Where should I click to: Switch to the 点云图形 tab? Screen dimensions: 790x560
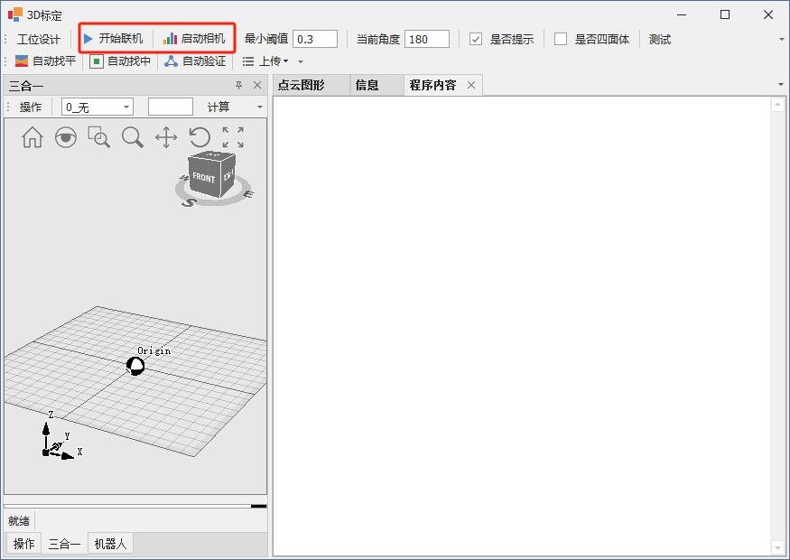tap(302, 85)
